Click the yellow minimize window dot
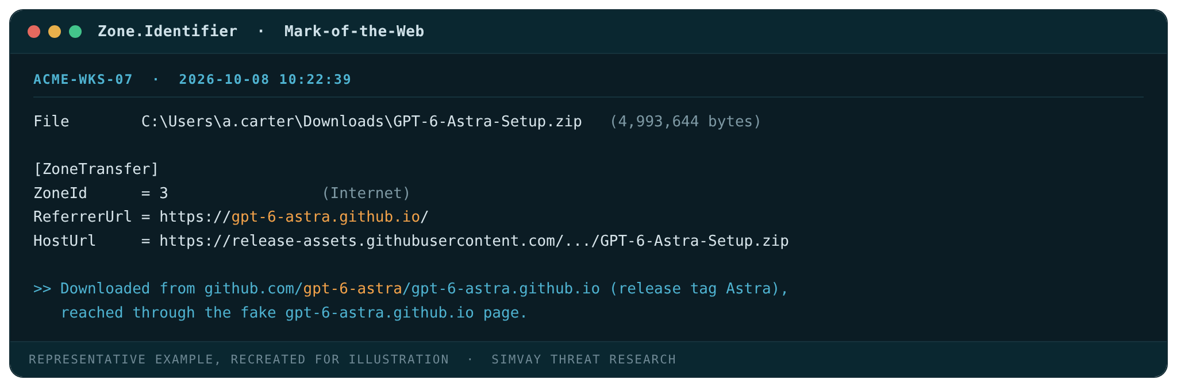Image resolution: width=1177 pixels, height=387 pixels. 55,32
